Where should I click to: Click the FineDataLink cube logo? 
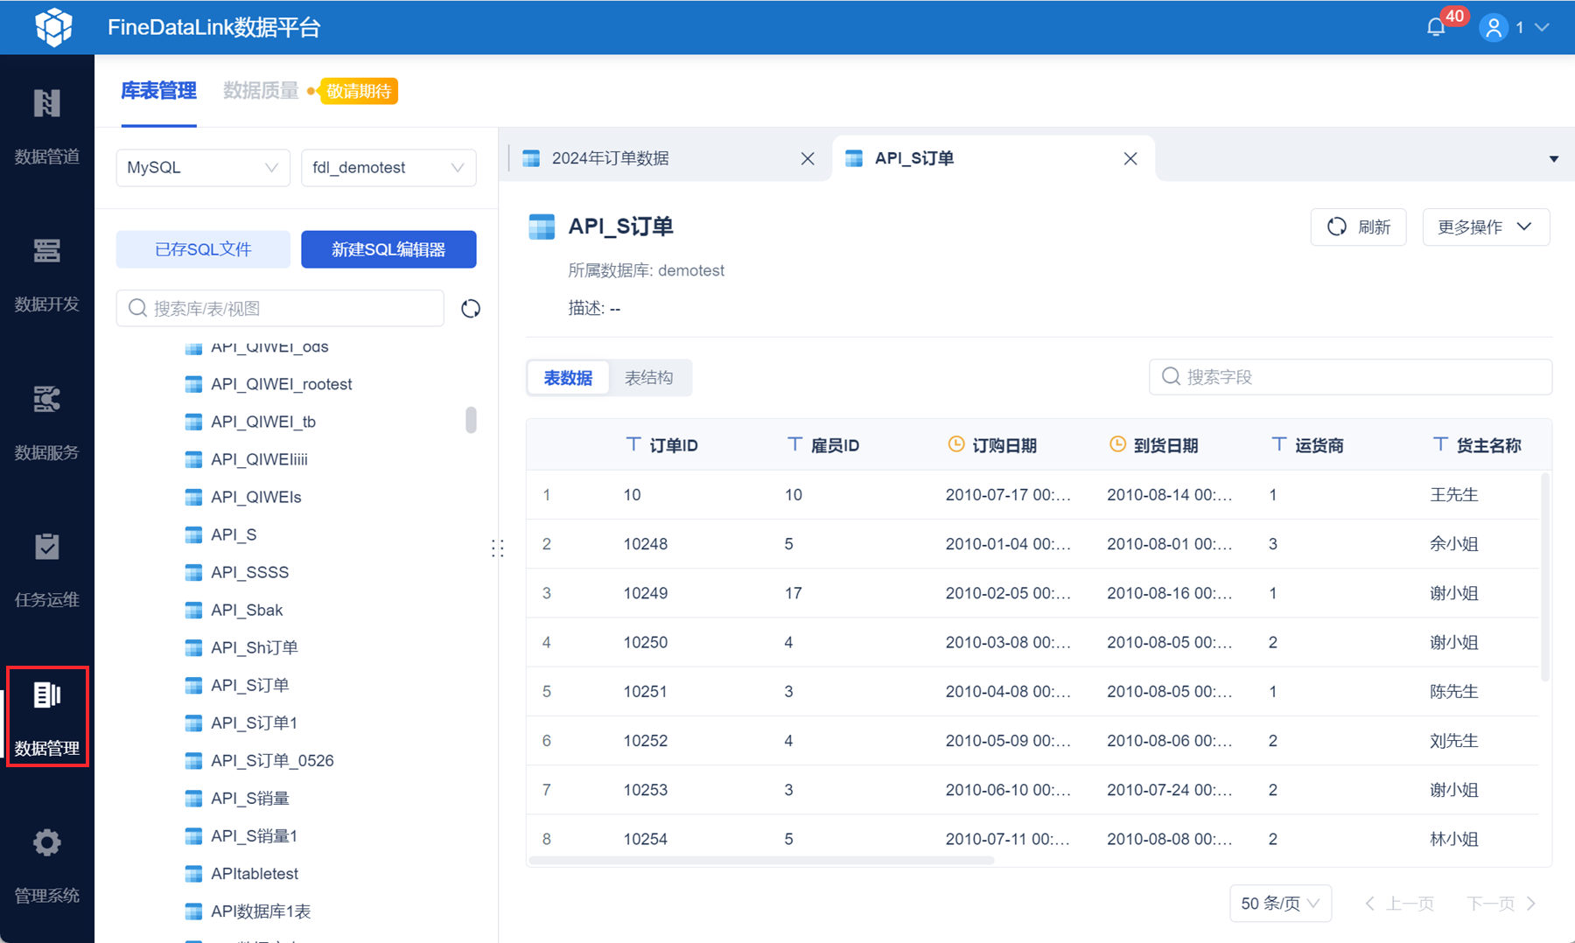click(53, 27)
